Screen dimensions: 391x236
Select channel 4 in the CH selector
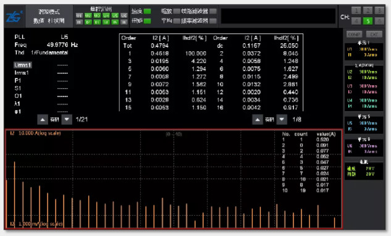[356, 21]
